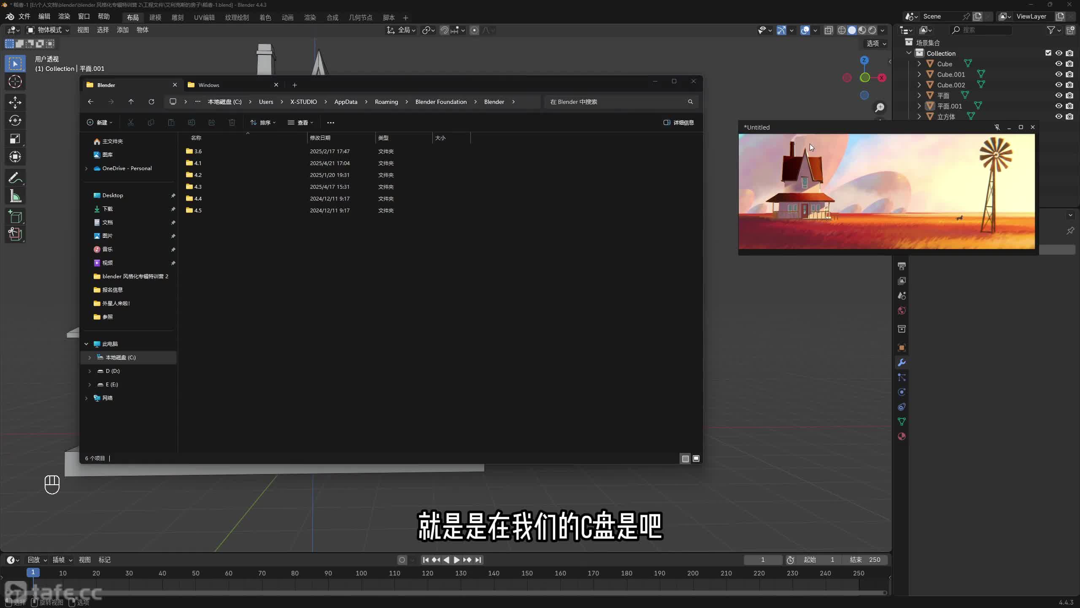Open Render output properties tab
The width and height of the screenshot is (1080, 608).
point(902,266)
